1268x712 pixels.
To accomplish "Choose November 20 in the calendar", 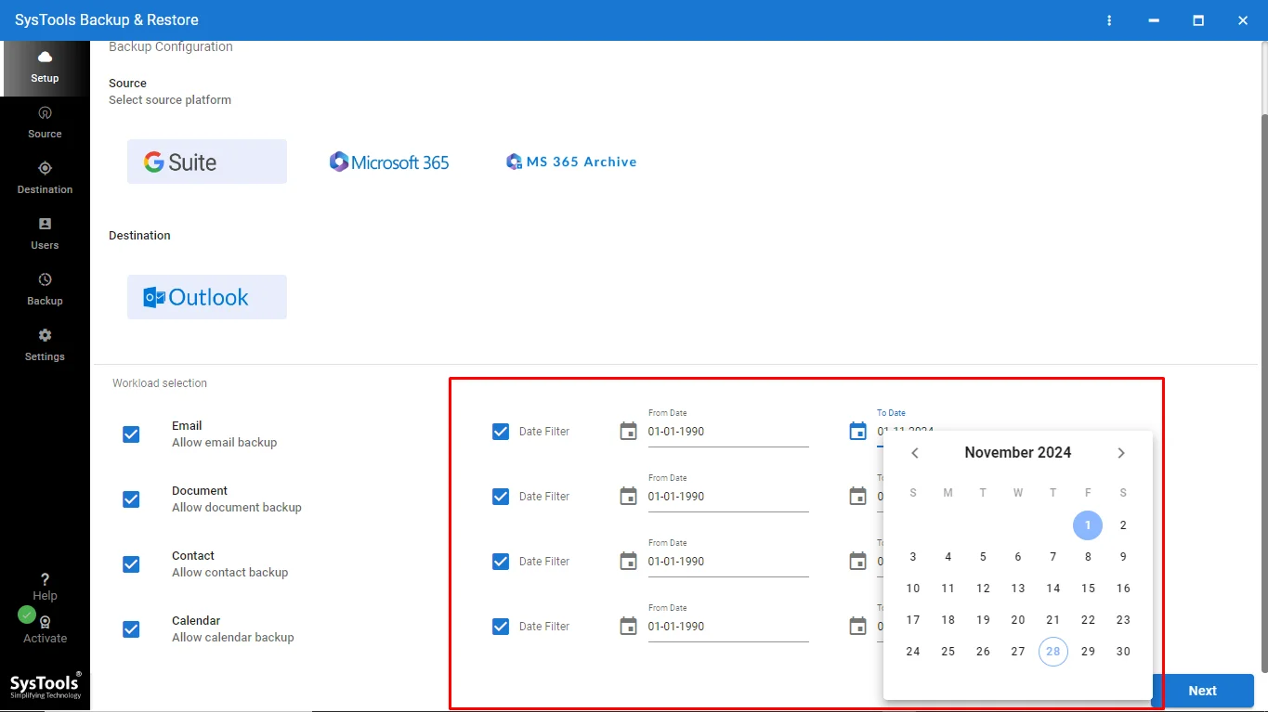I will coord(1018,620).
